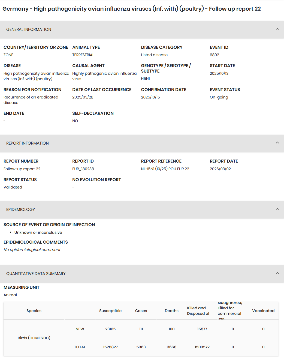Click the Vaccinated column header
284x359 pixels.
coord(263,311)
